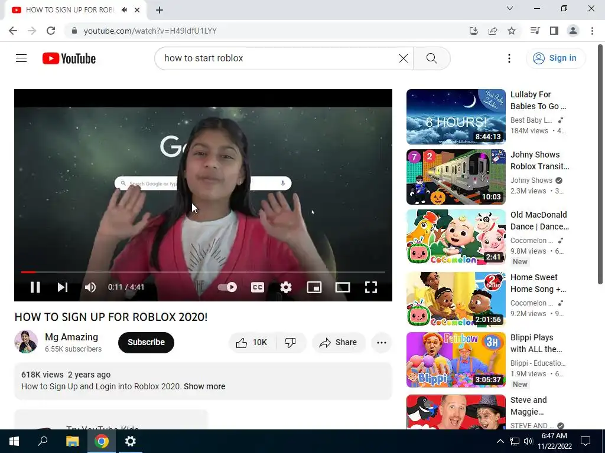Enter full screen mode
The height and width of the screenshot is (453, 605).
click(x=371, y=287)
